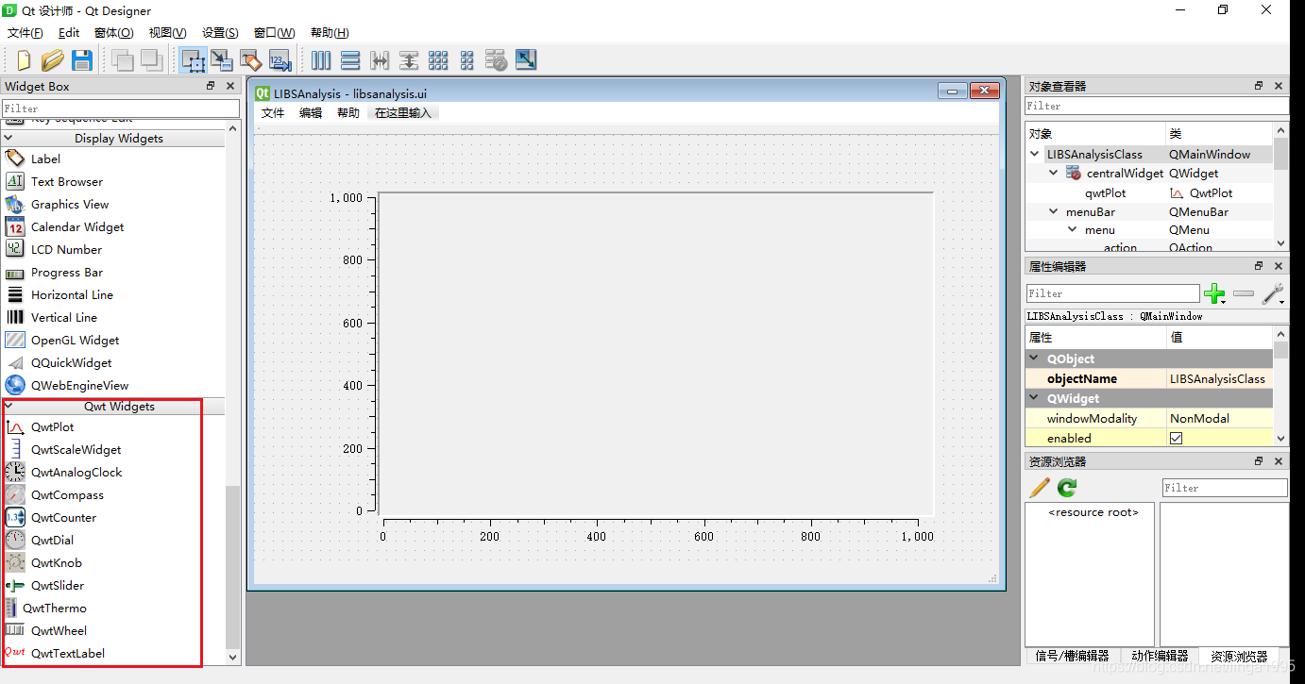Select the QWebEngineView widget

click(x=78, y=386)
